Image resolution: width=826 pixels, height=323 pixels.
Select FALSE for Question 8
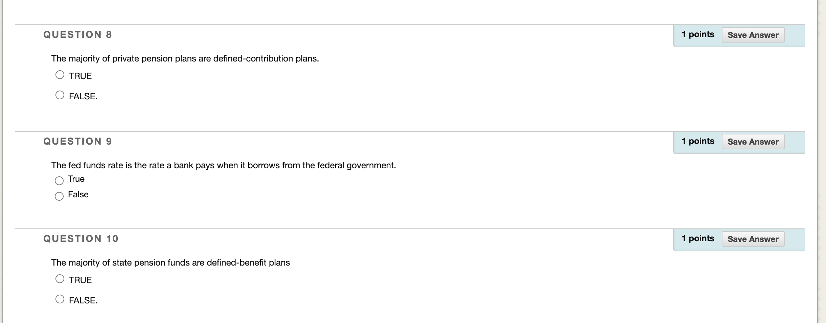pyautogui.click(x=60, y=95)
